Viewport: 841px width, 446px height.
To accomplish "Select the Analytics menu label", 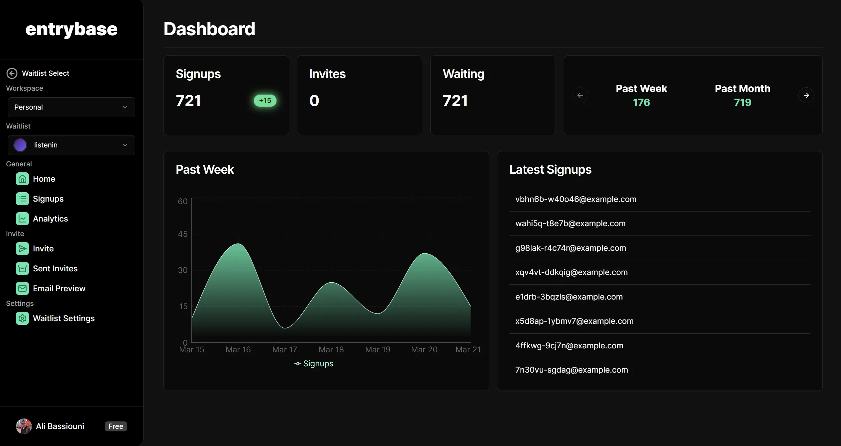I will click(51, 219).
